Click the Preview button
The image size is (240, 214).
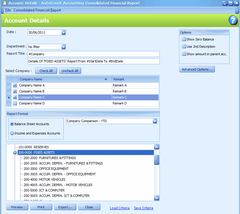[x=17, y=207]
